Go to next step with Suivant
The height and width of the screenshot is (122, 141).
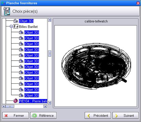coord(125,115)
